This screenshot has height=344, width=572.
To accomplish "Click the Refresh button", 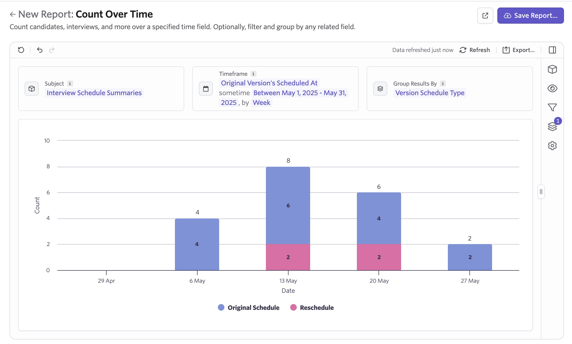I will pos(475,50).
